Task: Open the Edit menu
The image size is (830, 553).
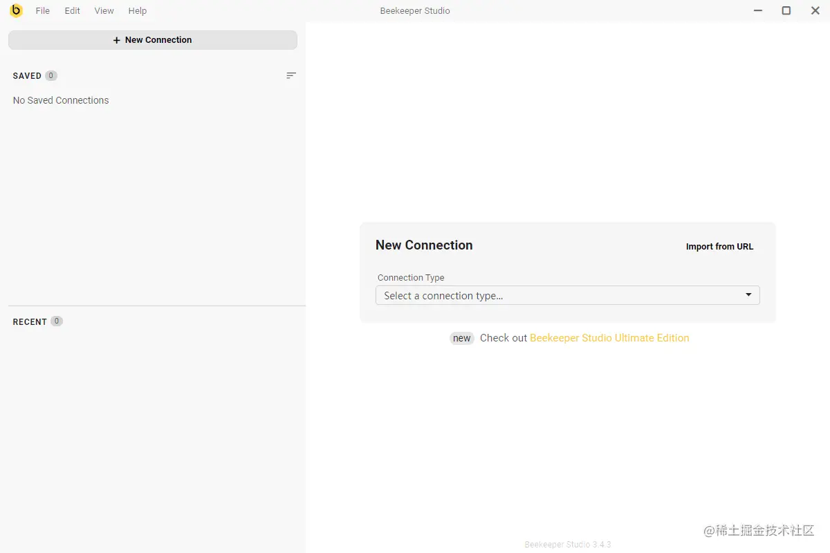Action: (73, 10)
